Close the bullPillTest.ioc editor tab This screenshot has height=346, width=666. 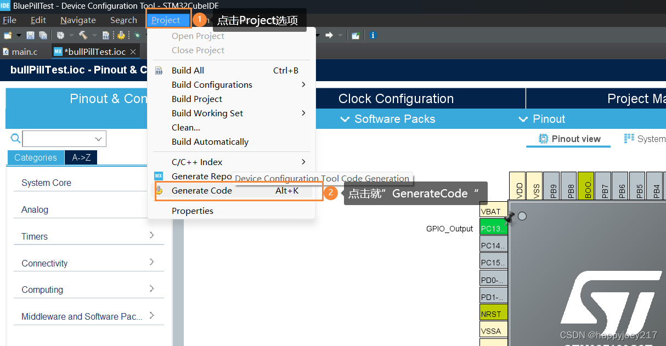(x=133, y=52)
